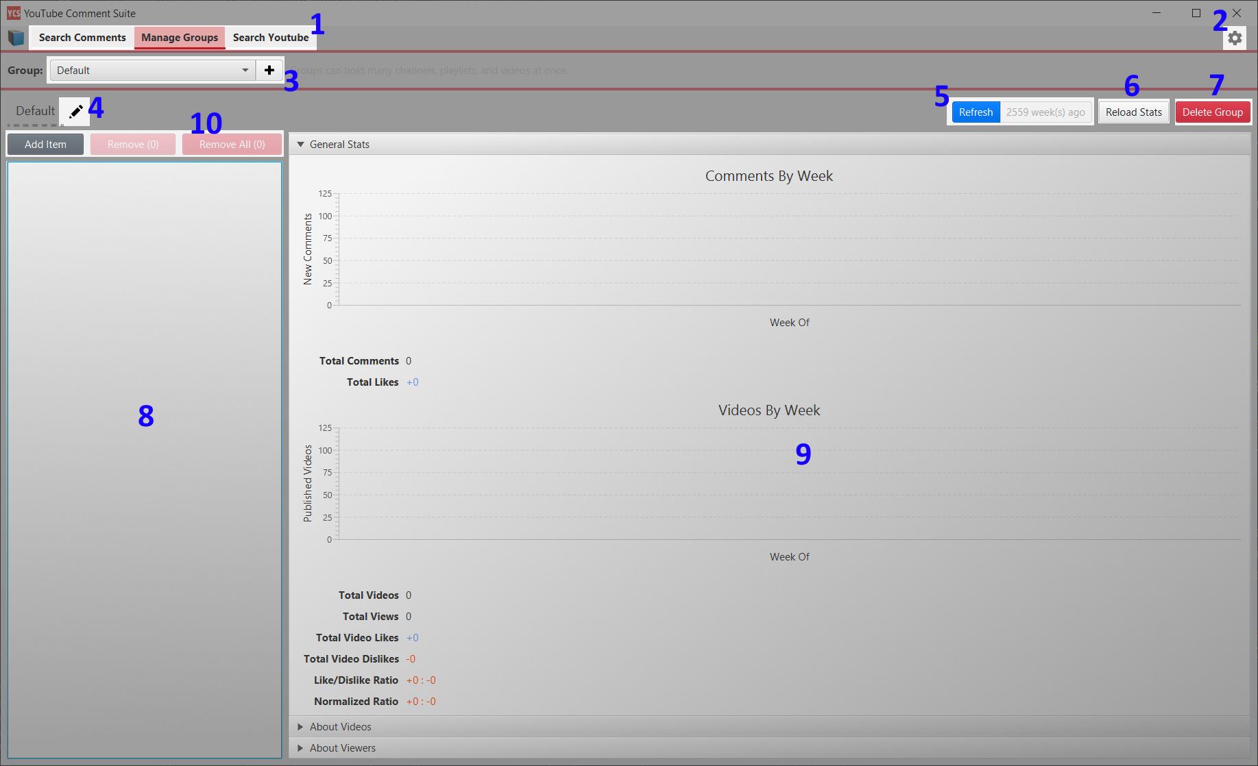Screen dimensions: 1258x766
Task: Click the Comments By Week chart title
Action: pos(769,176)
